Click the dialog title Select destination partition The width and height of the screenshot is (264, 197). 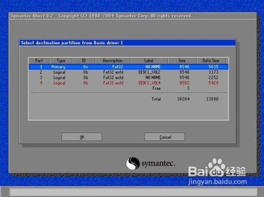[x=72, y=43]
